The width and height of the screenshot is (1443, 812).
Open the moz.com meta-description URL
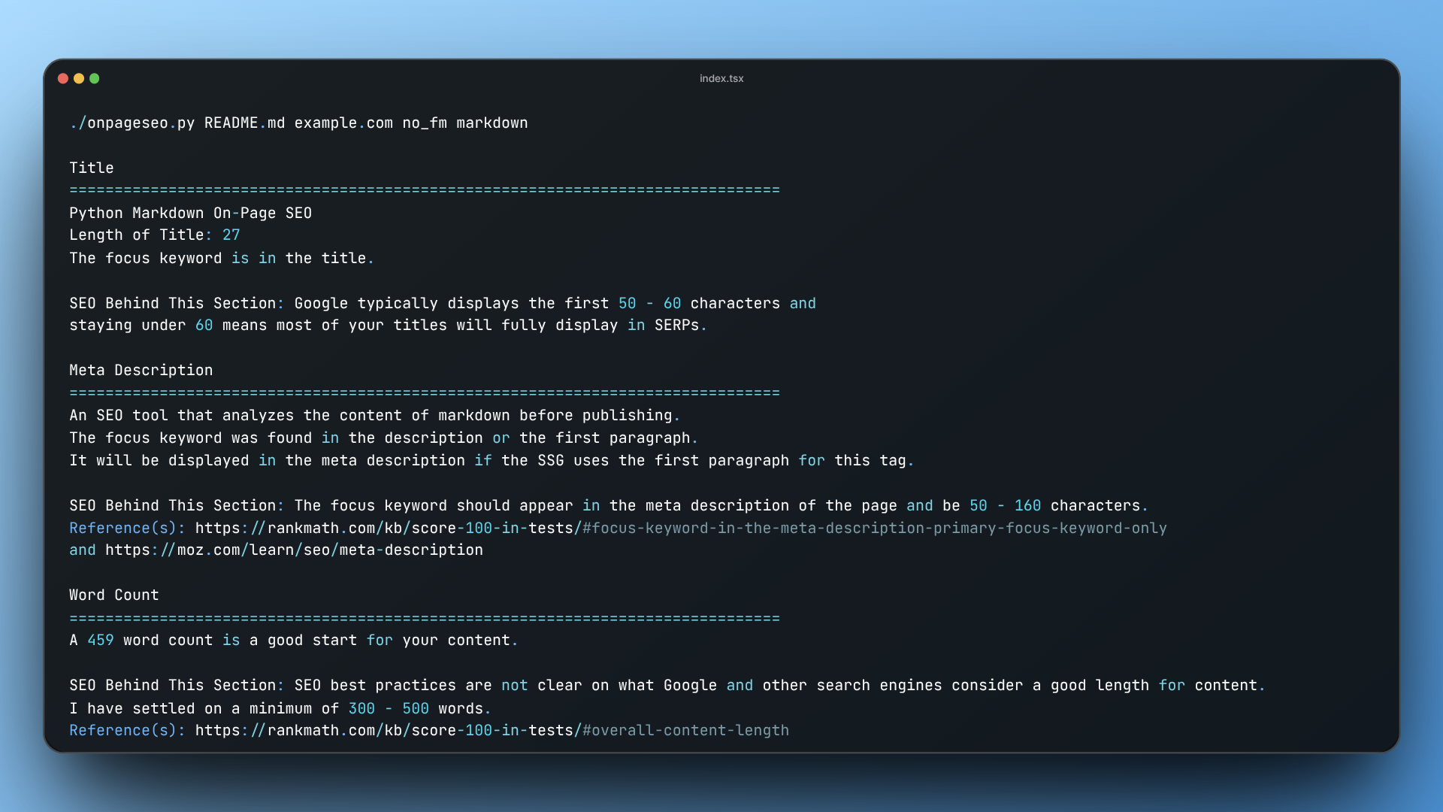pyautogui.click(x=294, y=550)
